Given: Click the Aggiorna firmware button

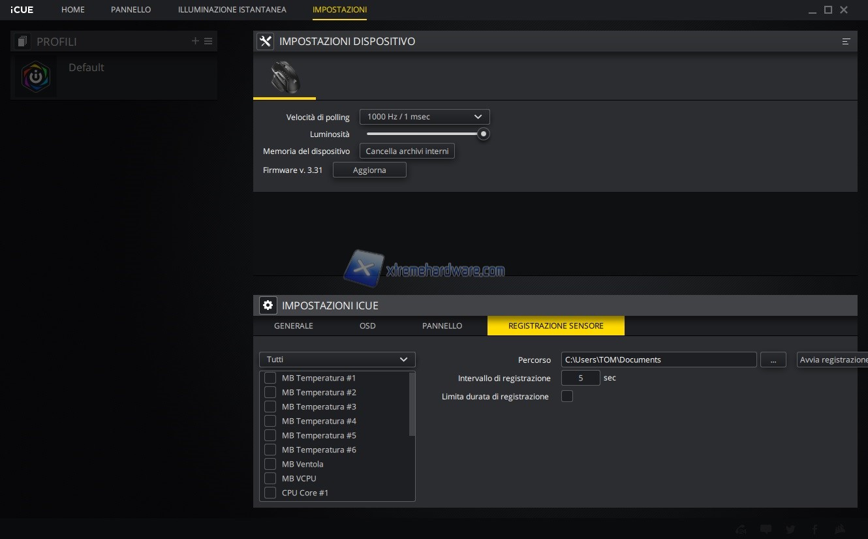Looking at the screenshot, I should [369, 170].
